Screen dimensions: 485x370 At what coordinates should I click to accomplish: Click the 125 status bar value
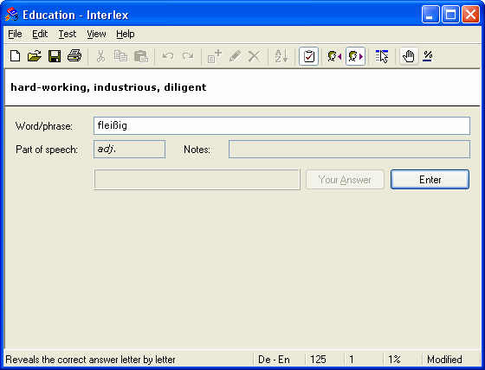click(318, 360)
